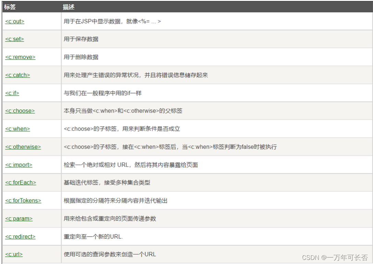Select description 根据指定的分隔符来分隔内容并迭代输出
Viewport: 373px width, 264px height.
click(116, 201)
